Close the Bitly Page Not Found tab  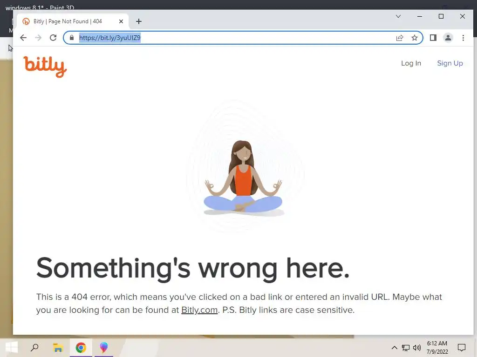[x=121, y=21]
